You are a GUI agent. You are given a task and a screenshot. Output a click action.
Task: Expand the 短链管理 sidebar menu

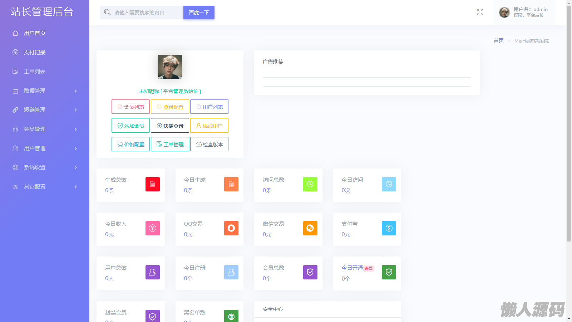point(45,110)
